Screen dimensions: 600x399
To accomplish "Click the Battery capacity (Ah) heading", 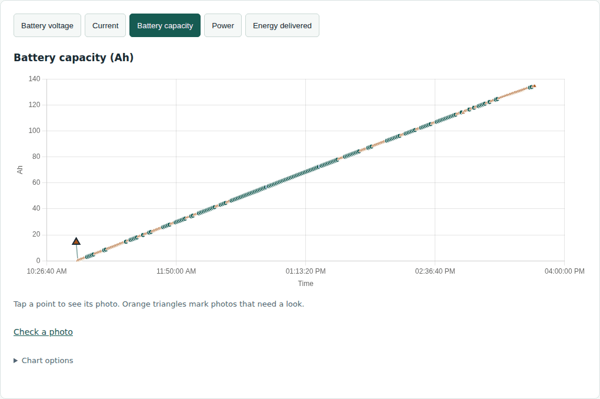I will coord(74,58).
